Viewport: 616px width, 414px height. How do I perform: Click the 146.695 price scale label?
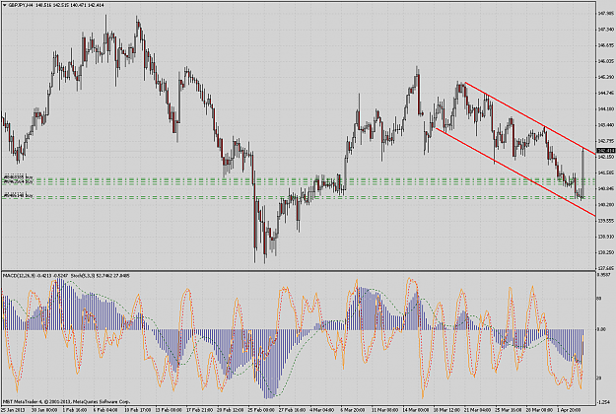[x=606, y=45]
